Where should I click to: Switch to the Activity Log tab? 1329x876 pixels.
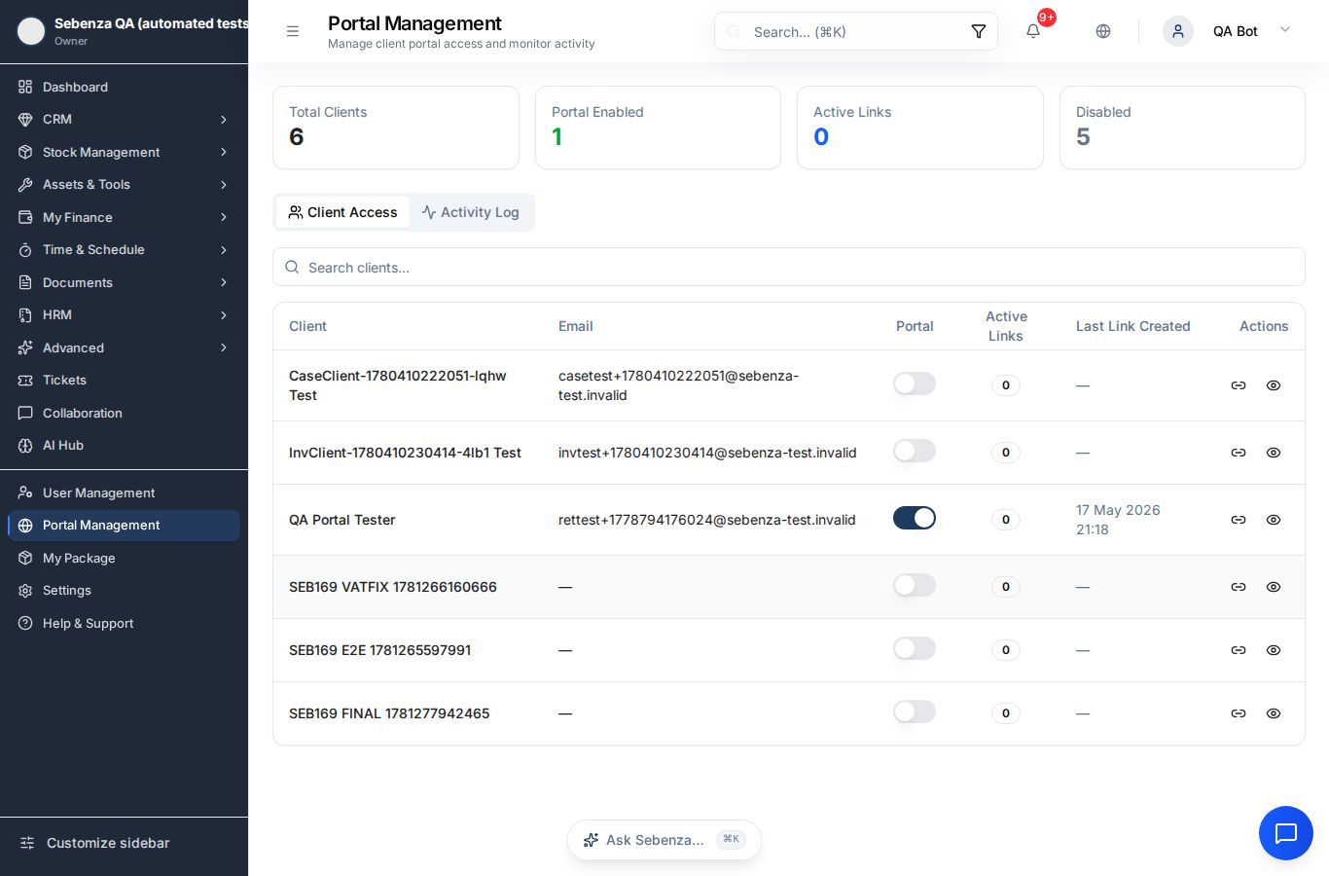[471, 212]
